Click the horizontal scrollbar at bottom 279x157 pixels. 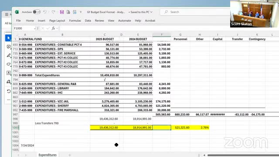[x=243, y=155]
